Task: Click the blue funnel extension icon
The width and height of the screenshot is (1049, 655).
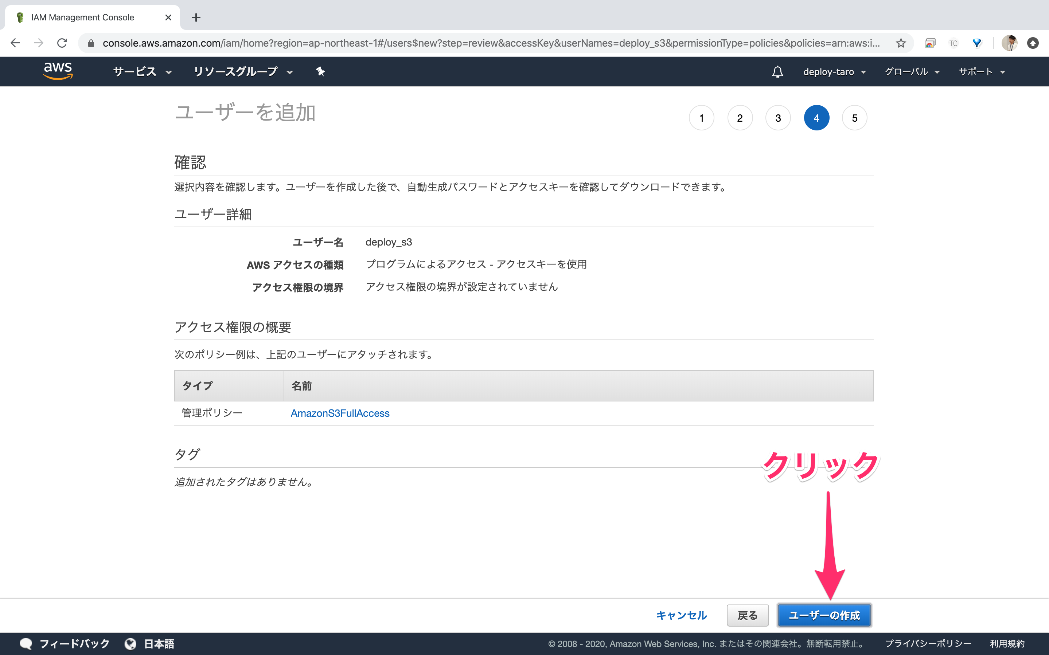Action: pos(976,43)
